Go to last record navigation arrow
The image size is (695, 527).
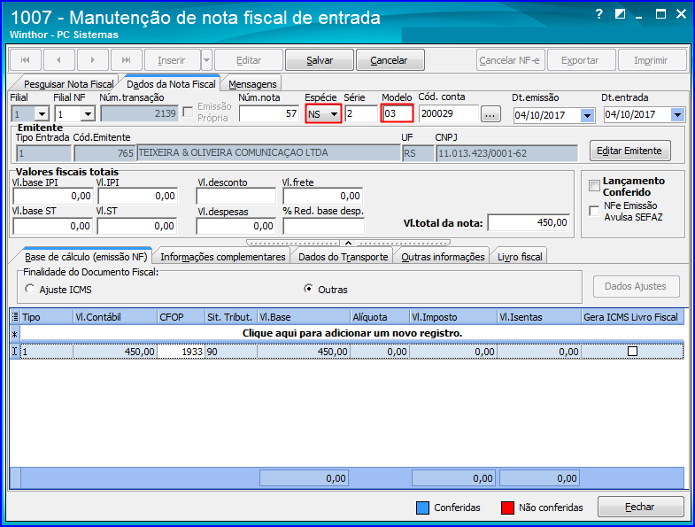tap(127, 60)
